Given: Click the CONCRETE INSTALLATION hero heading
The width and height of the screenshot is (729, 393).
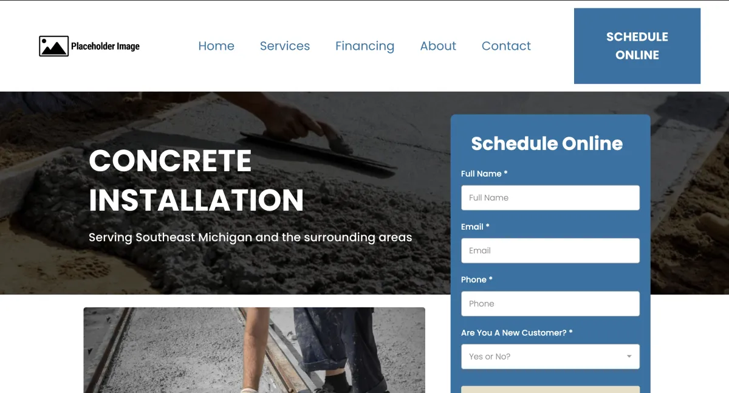Looking at the screenshot, I should point(196,180).
